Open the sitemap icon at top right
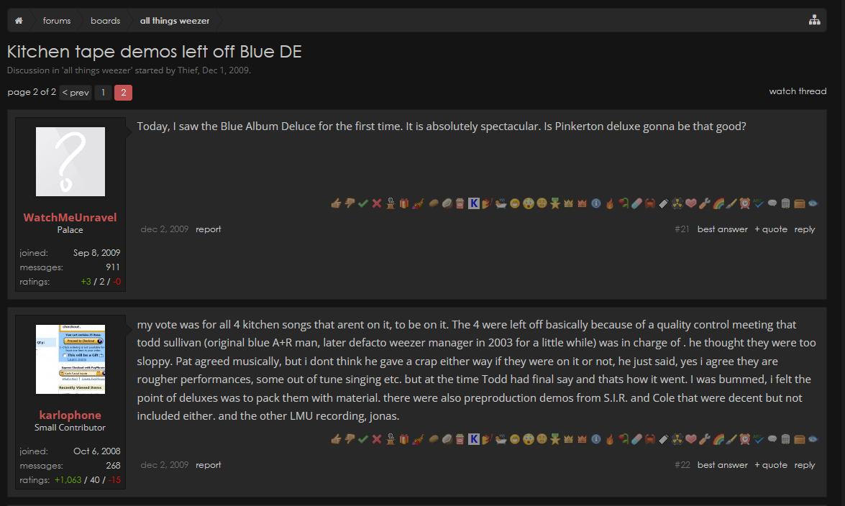The height and width of the screenshot is (506, 845). [814, 20]
